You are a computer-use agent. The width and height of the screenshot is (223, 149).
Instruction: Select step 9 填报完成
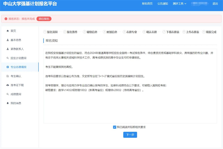point(209,32)
